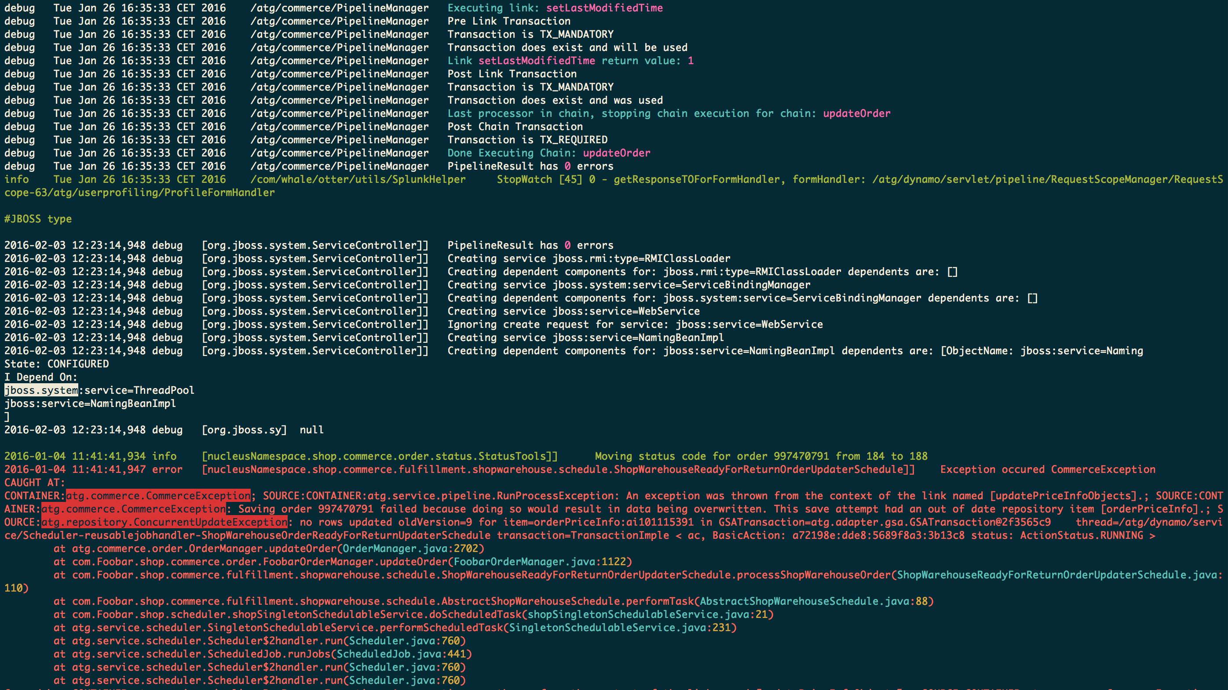Click the I Depend On: line
Image resolution: width=1228 pixels, height=690 pixels.
[41, 377]
